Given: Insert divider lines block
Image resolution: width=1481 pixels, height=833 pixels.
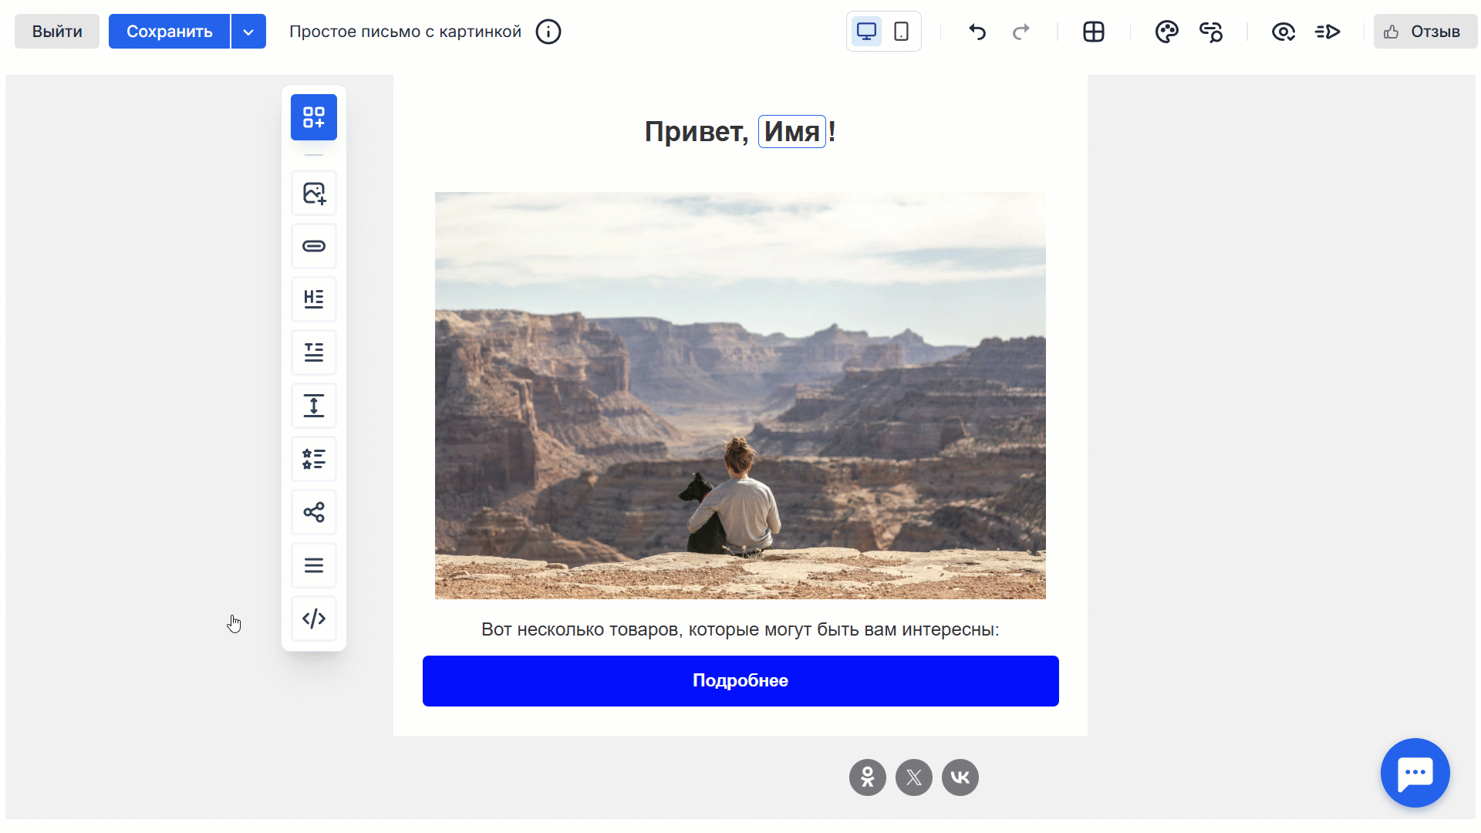Looking at the screenshot, I should (313, 565).
